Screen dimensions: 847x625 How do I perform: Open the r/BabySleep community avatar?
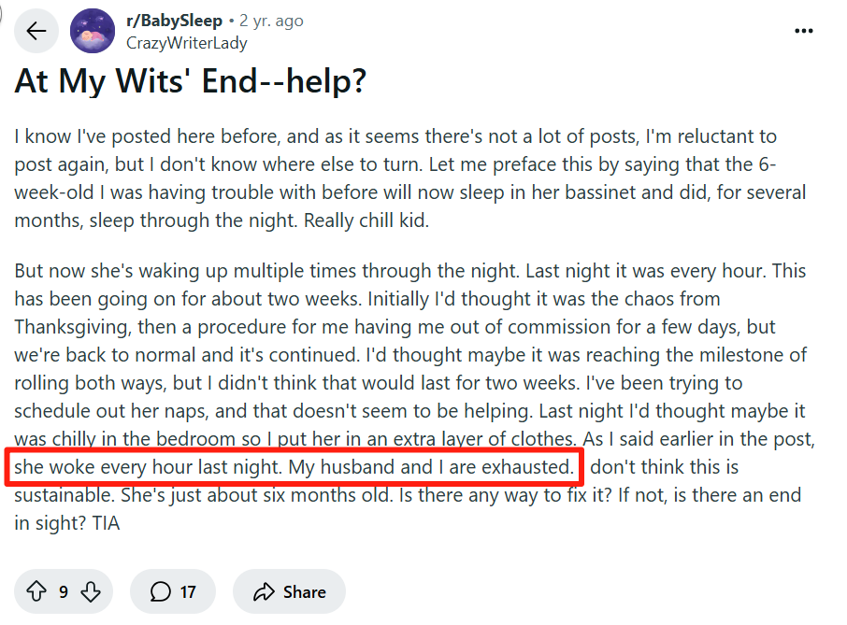(x=93, y=31)
